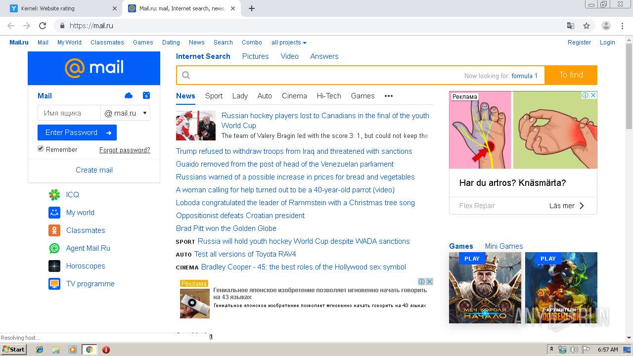The image size is (633, 356).
Task: Open the Mail.ru Cloud icon
Action: point(129,95)
